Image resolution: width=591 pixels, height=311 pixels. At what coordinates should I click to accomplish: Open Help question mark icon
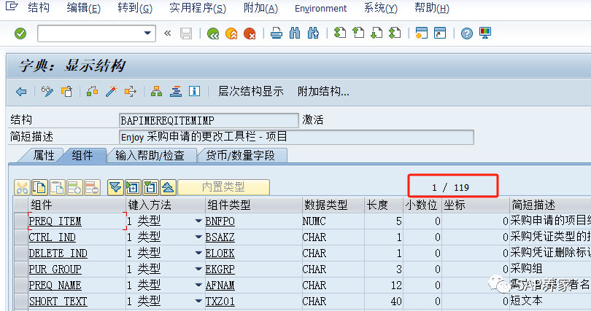click(467, 34)
